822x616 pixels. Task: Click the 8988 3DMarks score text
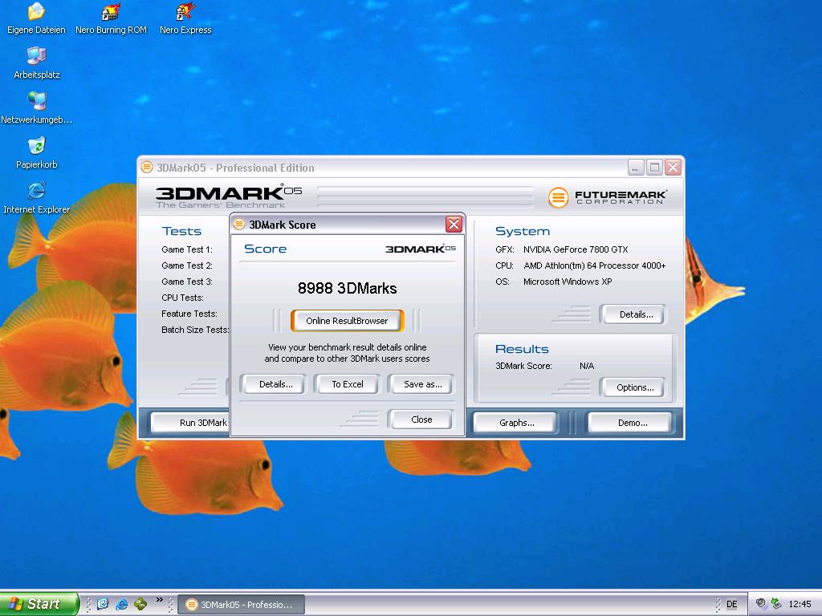click(x=347, y=288)
